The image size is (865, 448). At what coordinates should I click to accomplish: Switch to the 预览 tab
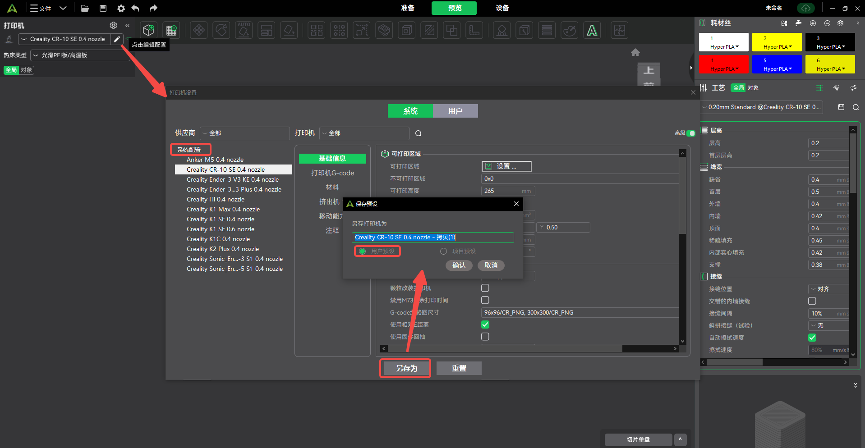[454, 8]
